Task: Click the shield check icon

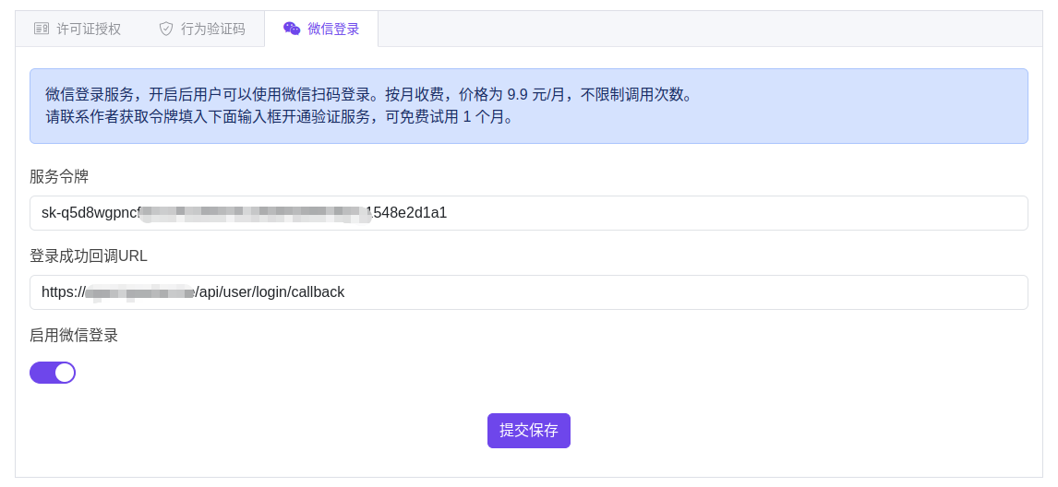Action: 166,29
